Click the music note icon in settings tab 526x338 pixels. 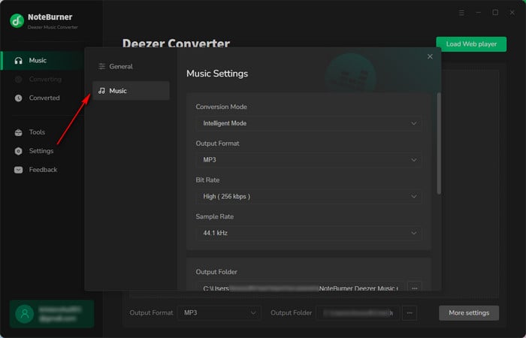(101, 91)
